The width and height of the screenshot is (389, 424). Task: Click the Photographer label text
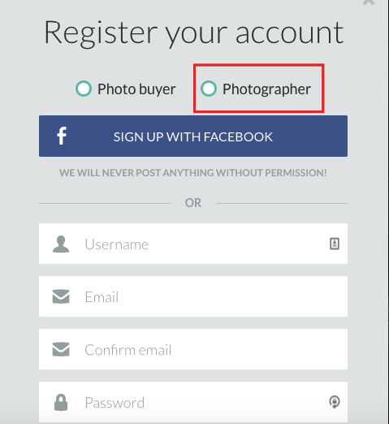click(x=266, y=89)
